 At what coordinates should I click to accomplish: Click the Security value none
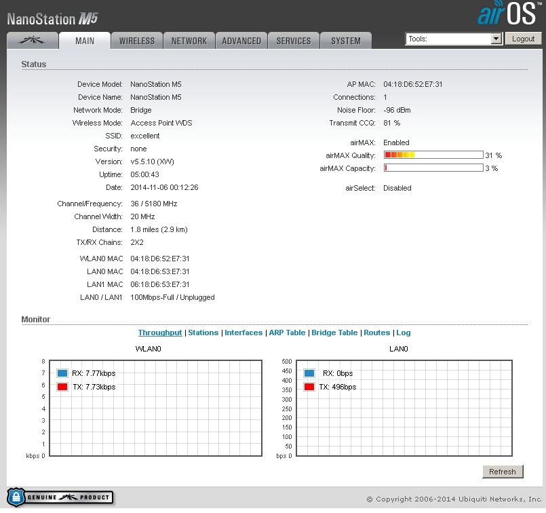click(x=138, y=149)
